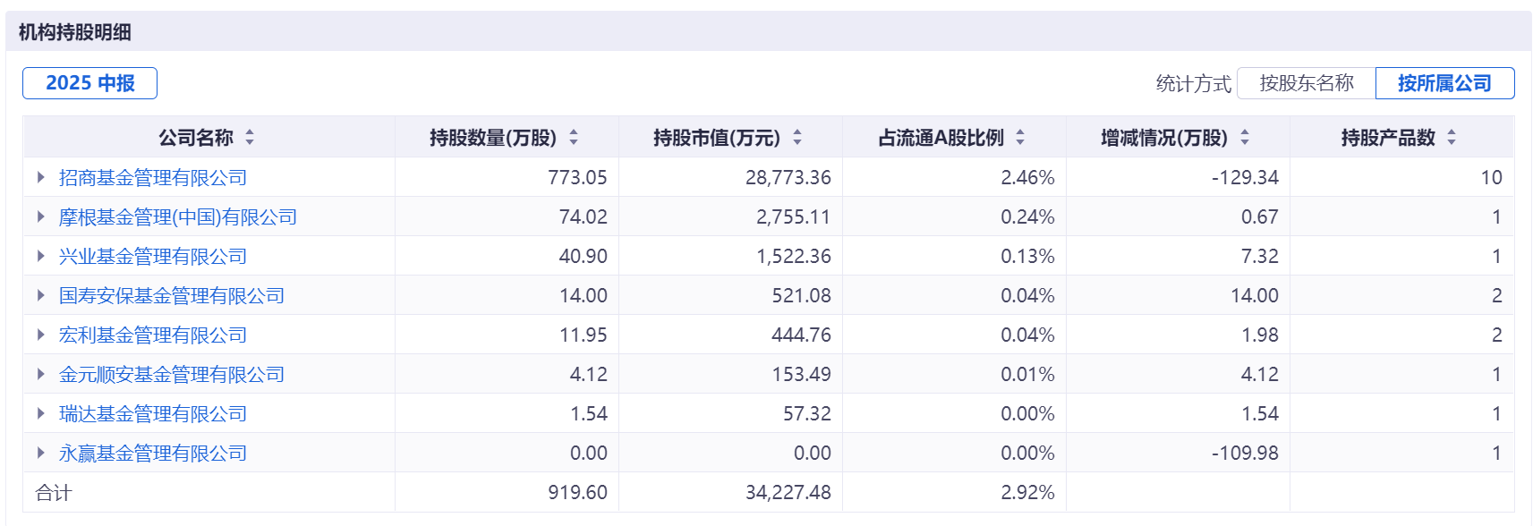Sort by 公司名称 column sort icon
The height and width of the screenshot is (526, 1533).
pyautogui.click(x=250, y=138)
